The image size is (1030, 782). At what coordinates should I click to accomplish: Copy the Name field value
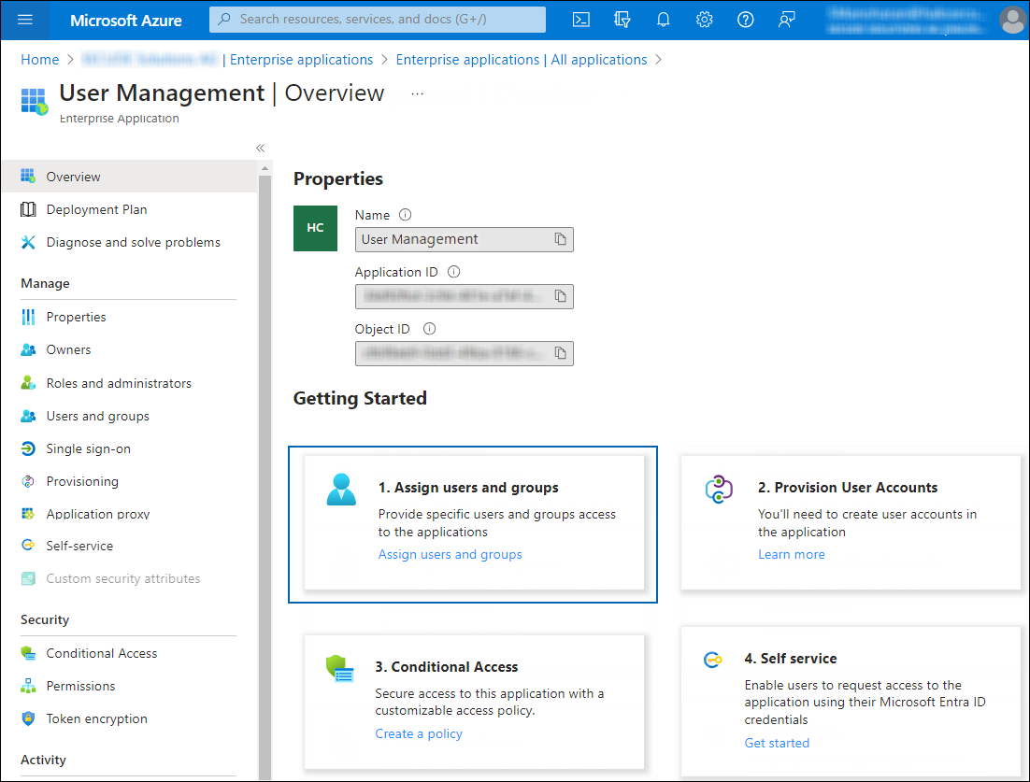560,239
